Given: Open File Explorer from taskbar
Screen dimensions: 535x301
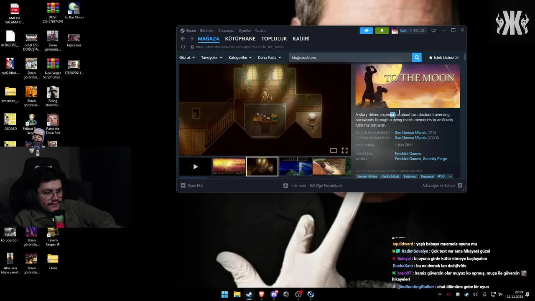Looking at the screenshot, I should point(237,294).
